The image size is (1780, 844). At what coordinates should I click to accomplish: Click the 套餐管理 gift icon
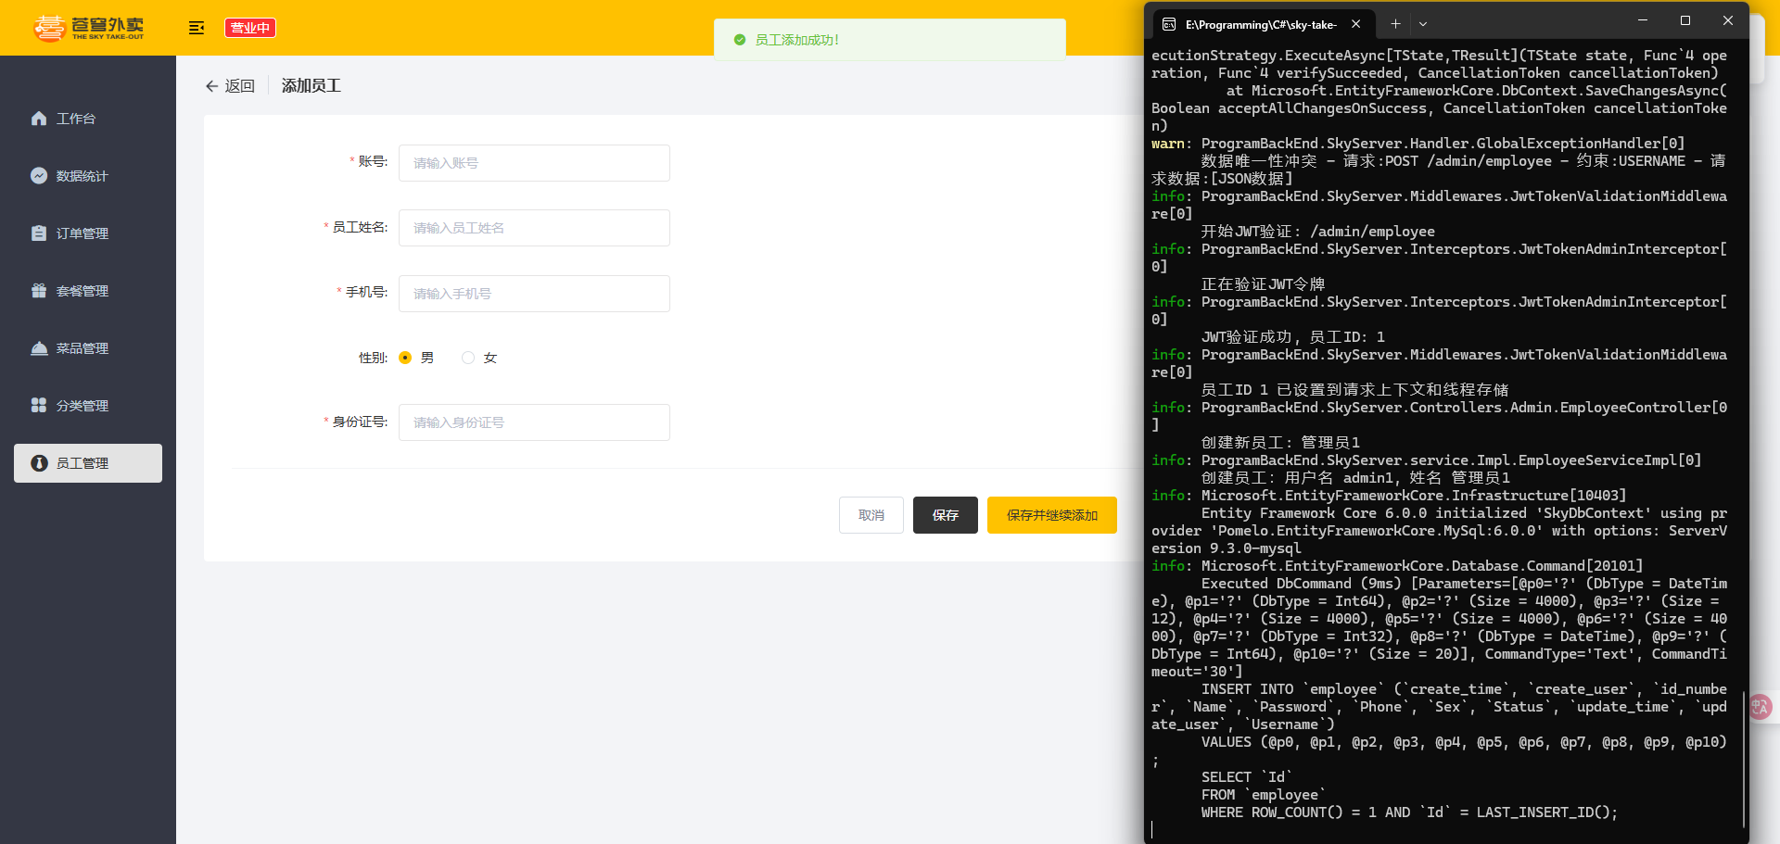tap(39, 291)
